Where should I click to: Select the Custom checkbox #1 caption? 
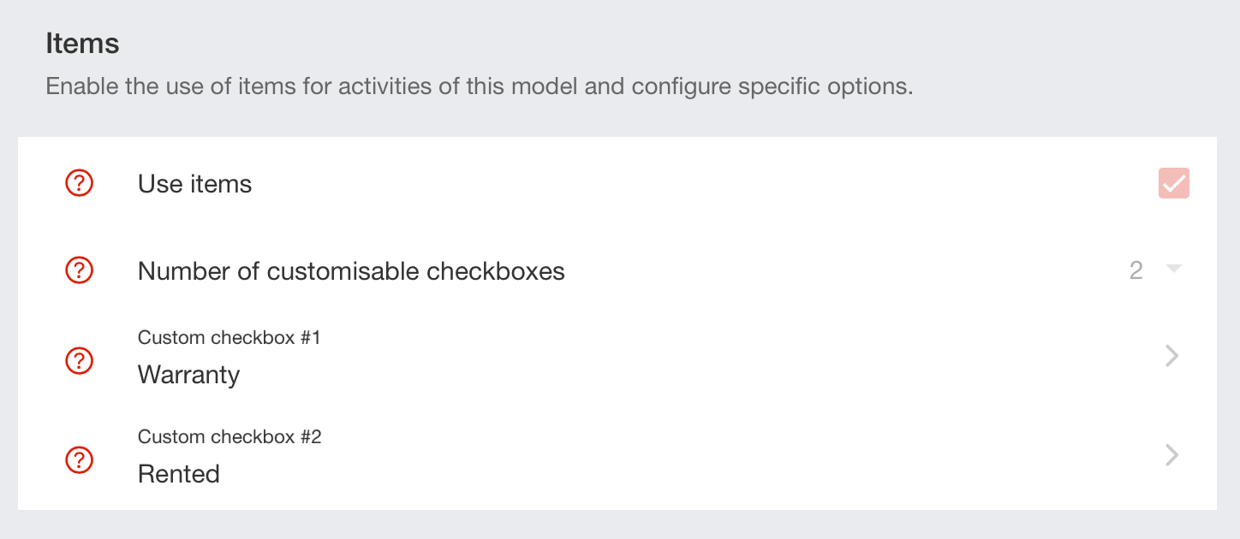pos(229,338)
